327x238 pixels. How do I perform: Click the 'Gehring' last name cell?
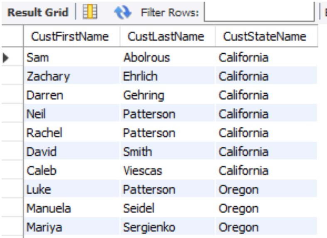tap(168, 94)
